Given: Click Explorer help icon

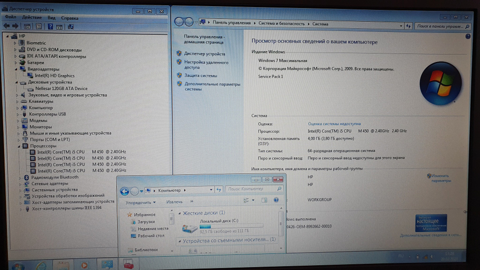Looking at the screenshot, I should coord(276,200).
